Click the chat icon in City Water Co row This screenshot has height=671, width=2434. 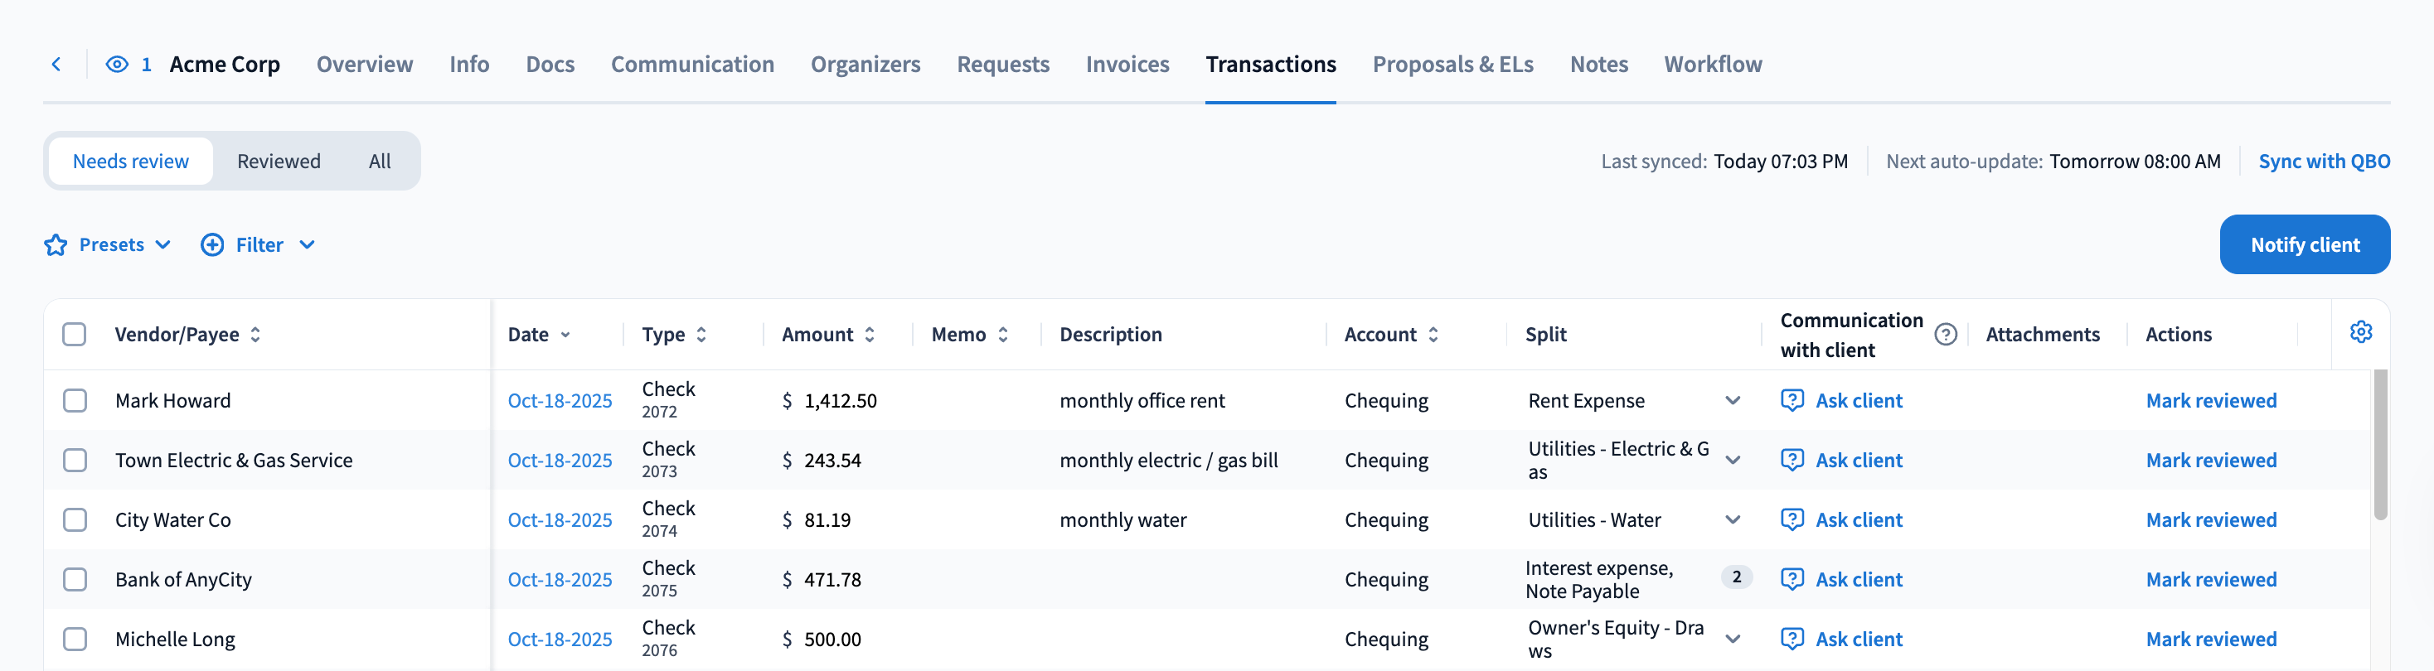pyautogui.click(x=1792, y=519)
